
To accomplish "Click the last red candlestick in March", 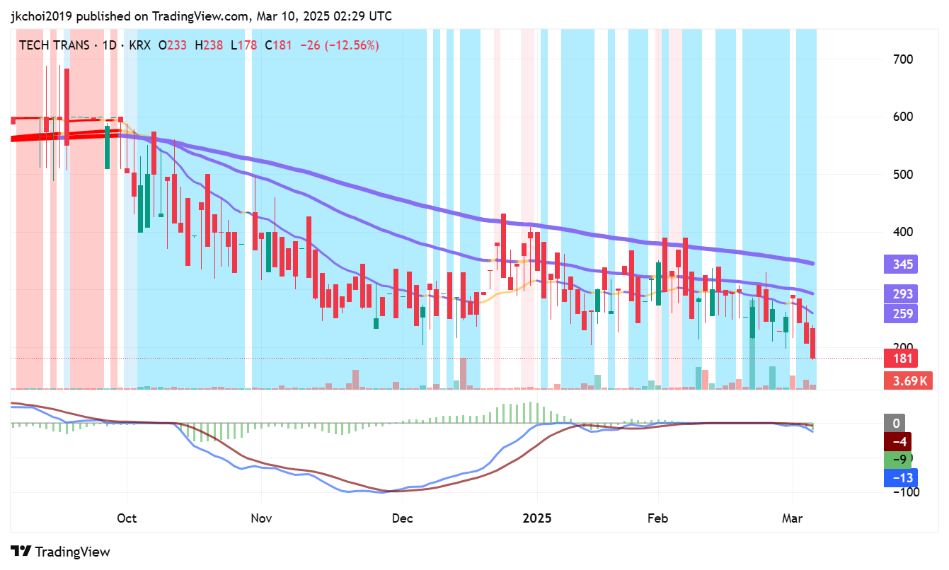I will 812,342.
